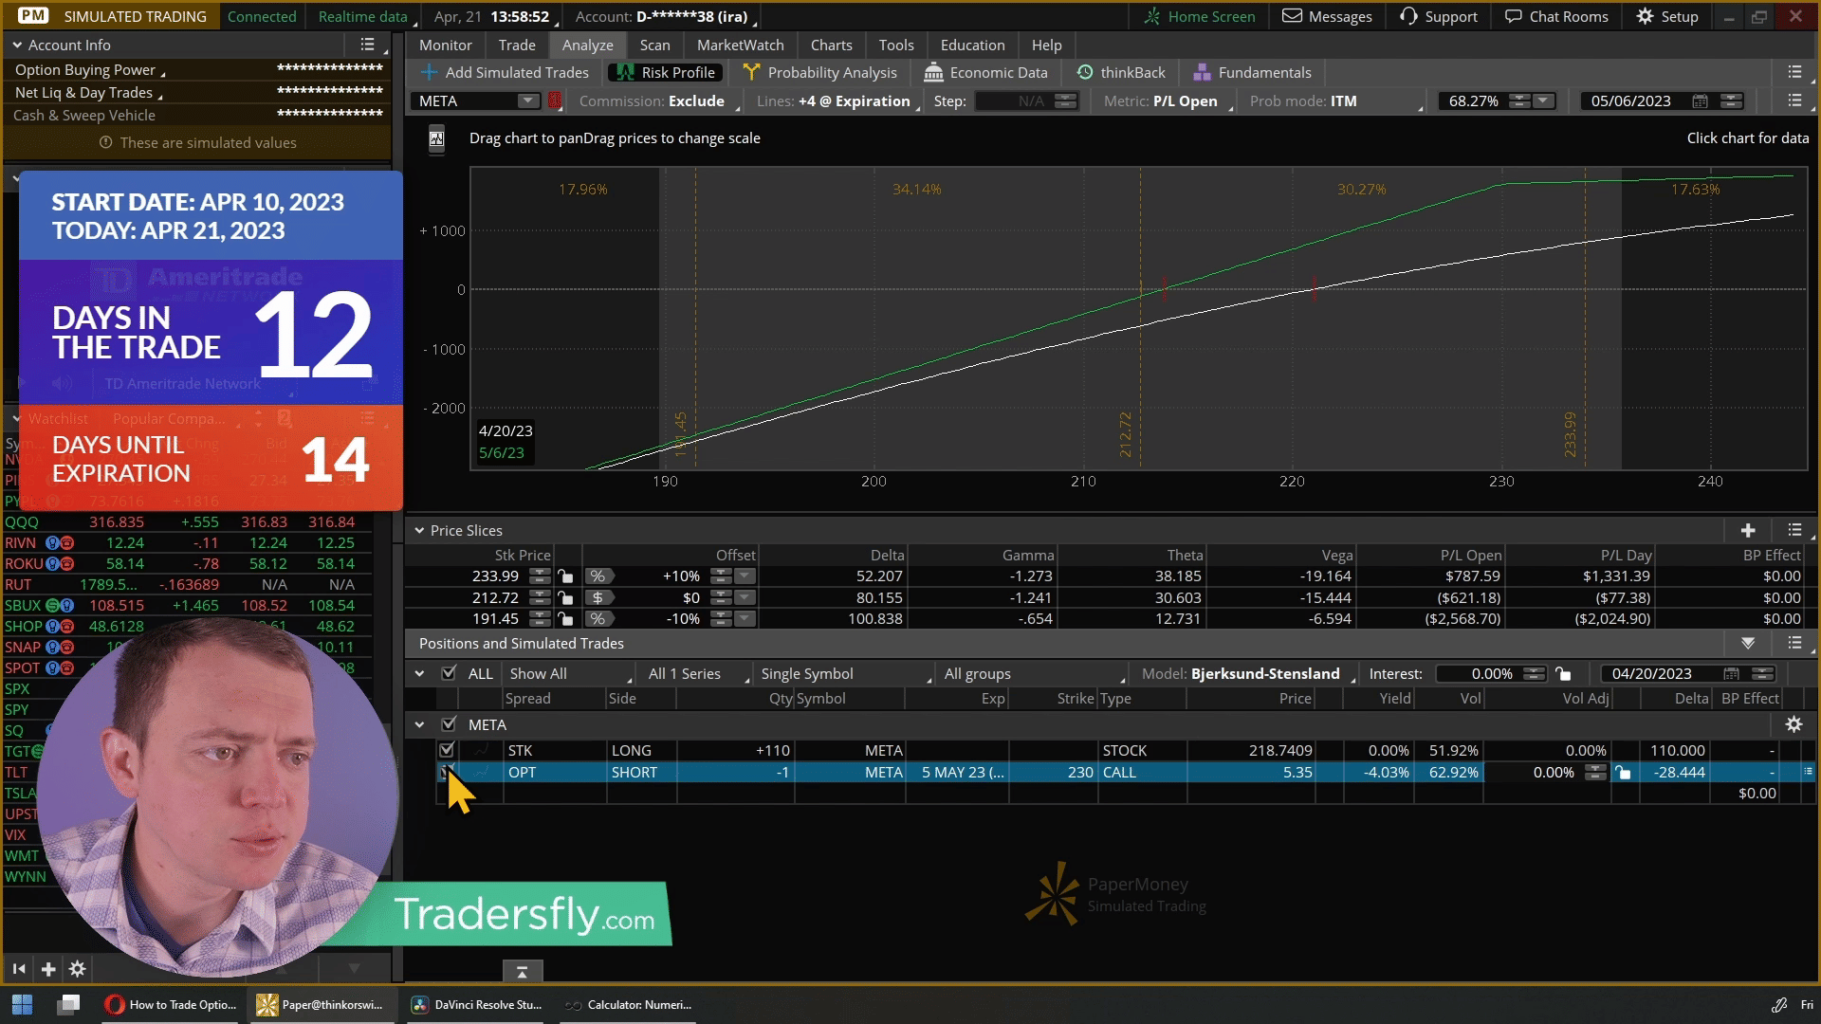Open Single Symbol dropdown

pyautogui.click(x=846, y=673)
